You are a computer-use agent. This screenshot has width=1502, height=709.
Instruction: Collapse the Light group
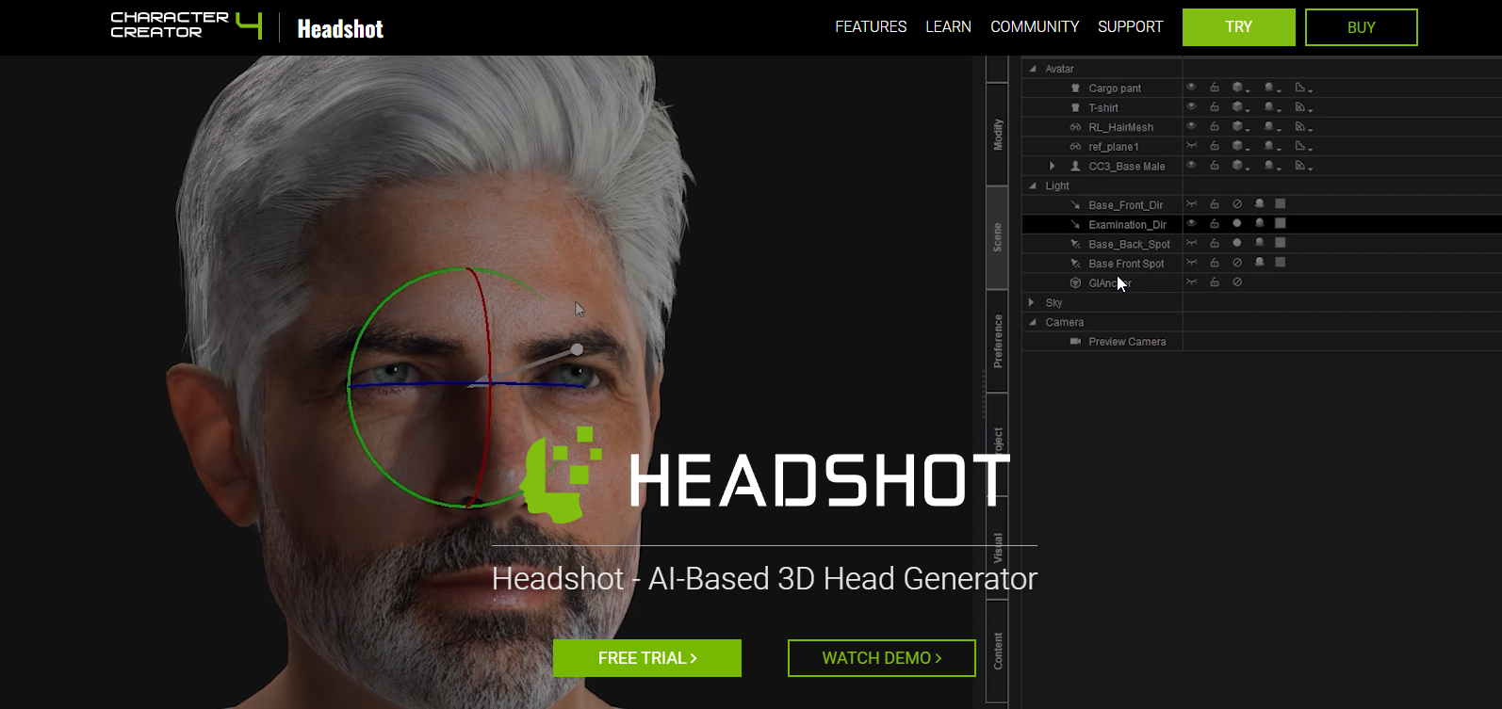pos(1033,186)
